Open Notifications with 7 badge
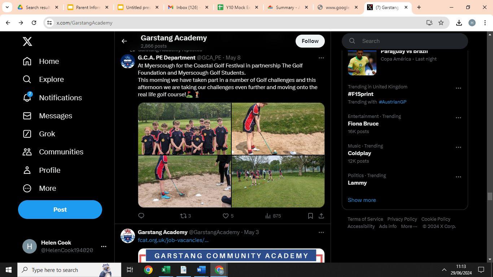The image size is (493, 277). (x=52, y=98)
